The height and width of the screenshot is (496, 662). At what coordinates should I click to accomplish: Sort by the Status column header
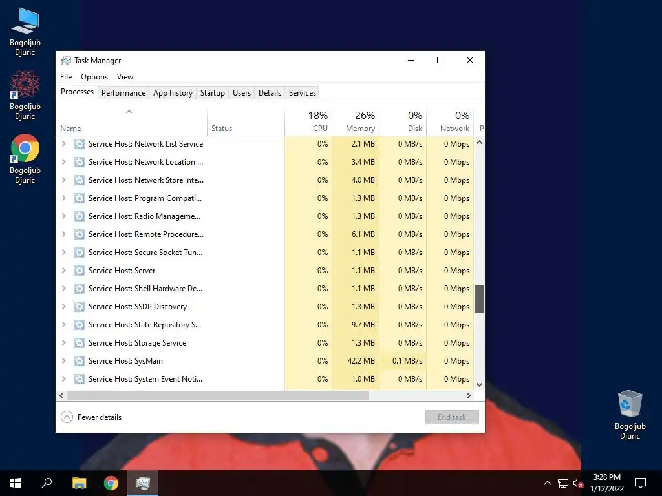pyautogui.click(x=246, y=122)
